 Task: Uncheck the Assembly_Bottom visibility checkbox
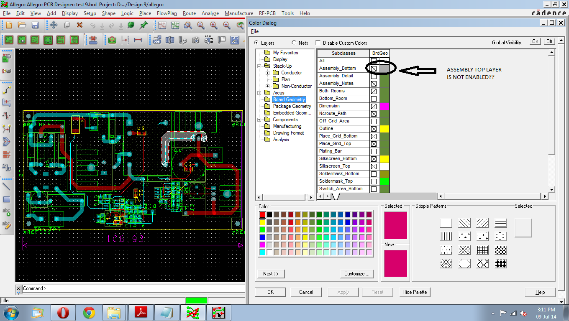tap(374, 69)
